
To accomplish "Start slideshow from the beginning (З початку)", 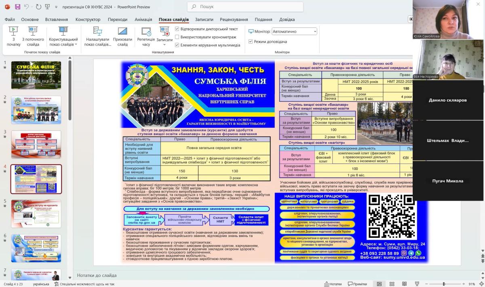I will tap(13, 36).
